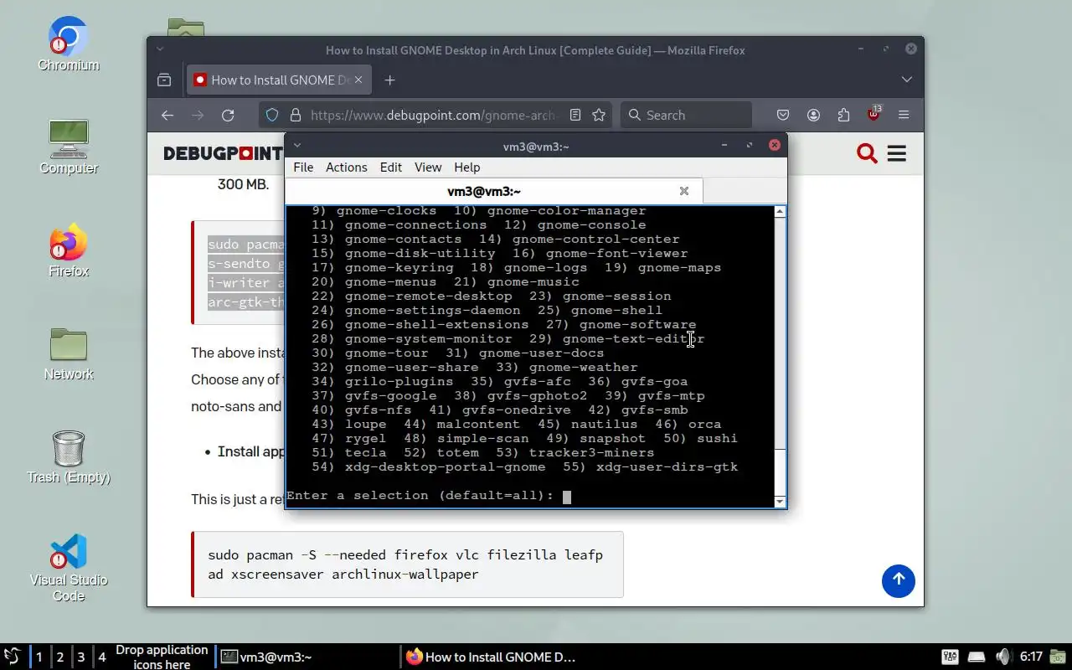
Task: Open the folder icon at taskbar's right end
Action: (x=1059, y=657)
